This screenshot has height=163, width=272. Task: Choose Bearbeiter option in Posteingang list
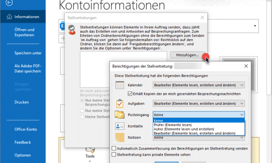coord(199,133)
